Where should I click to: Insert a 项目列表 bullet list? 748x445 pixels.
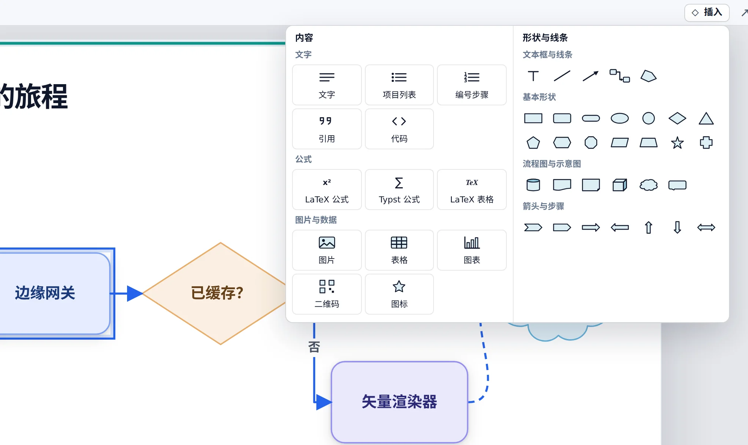pos(399,85)
